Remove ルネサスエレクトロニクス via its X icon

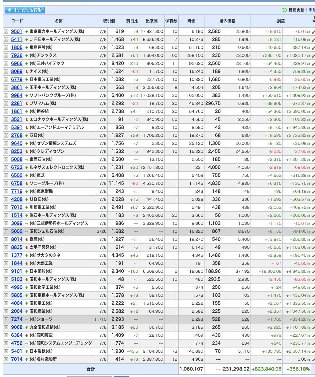[6, 167]
